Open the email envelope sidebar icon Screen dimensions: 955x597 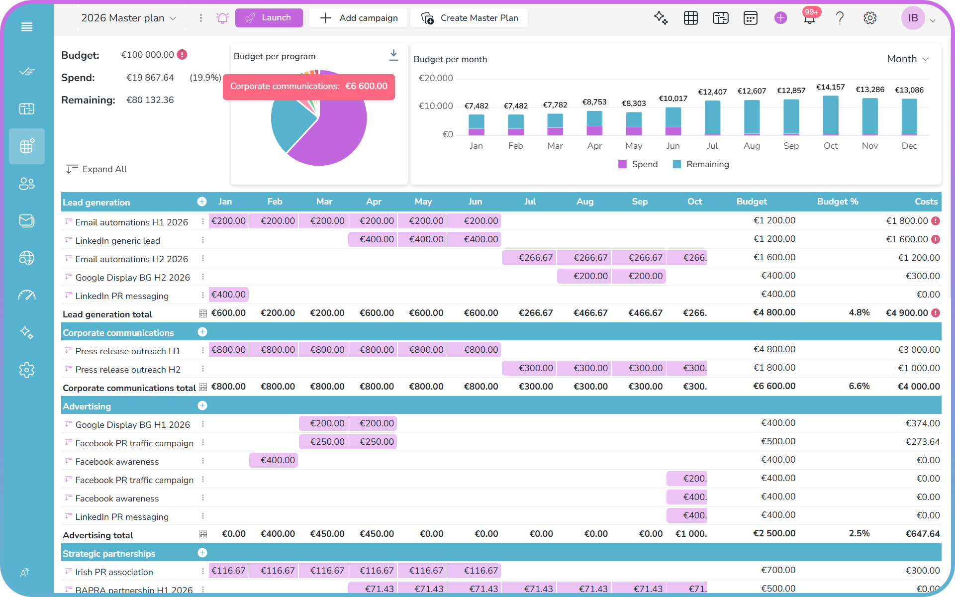pos(27,220)
